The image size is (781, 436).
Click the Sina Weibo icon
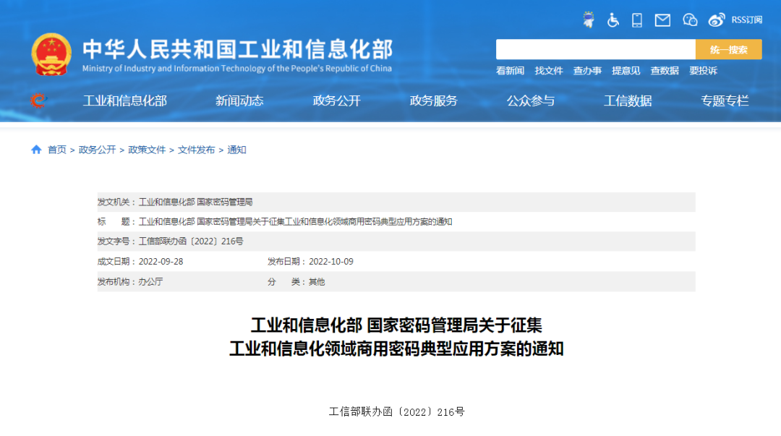click(716, 20)
